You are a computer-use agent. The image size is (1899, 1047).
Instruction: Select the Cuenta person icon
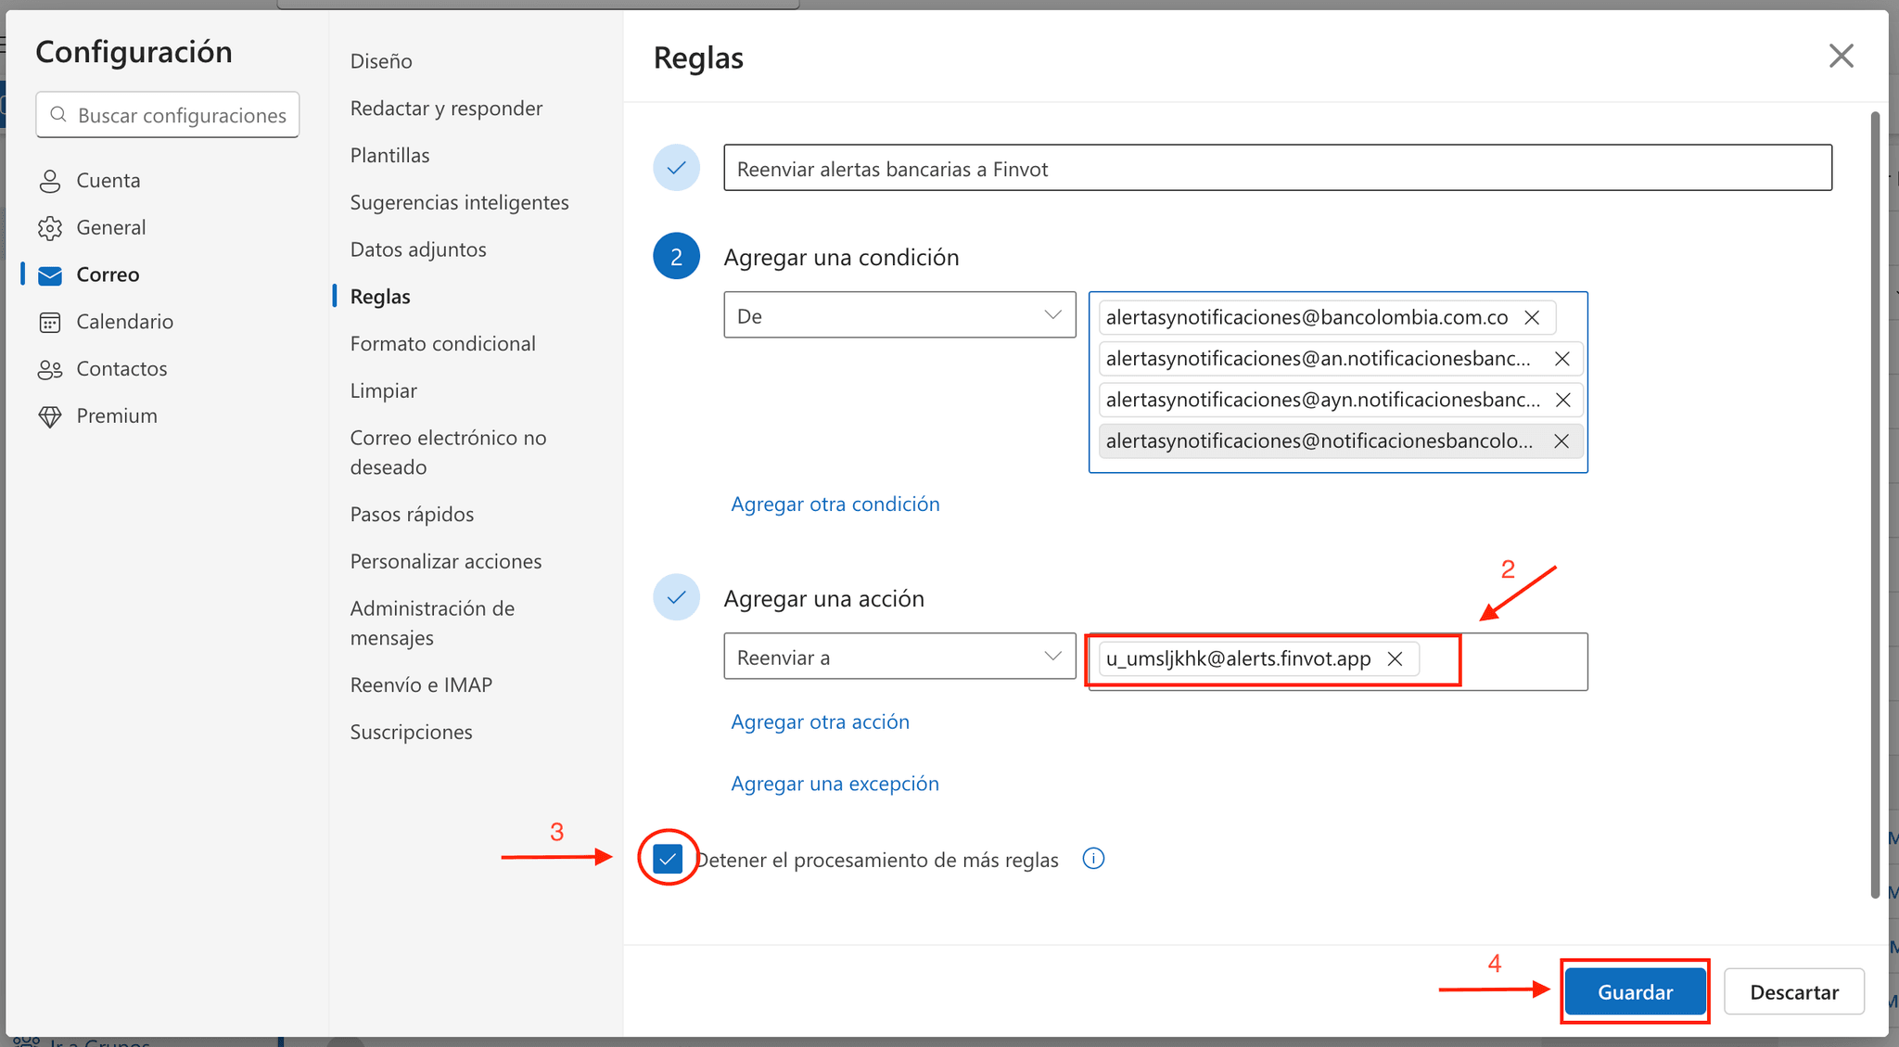click(50, 181)
